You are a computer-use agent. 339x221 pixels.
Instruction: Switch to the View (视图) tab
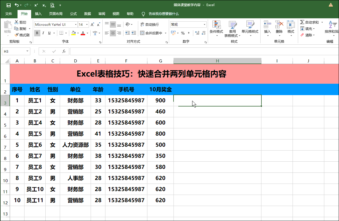(x=116, y=14)
